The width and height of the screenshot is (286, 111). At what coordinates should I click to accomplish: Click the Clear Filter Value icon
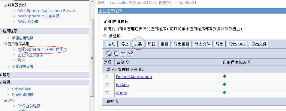coord(130,54)
